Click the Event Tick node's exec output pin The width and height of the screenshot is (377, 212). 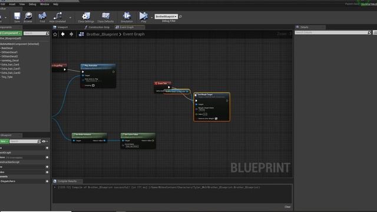(169, 87)
